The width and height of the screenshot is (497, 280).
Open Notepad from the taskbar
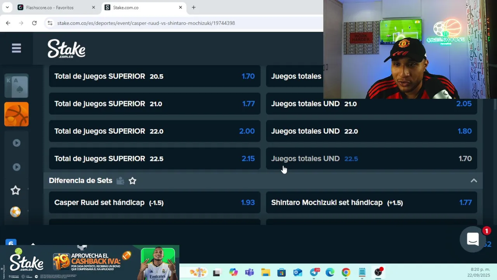point(362,272)
